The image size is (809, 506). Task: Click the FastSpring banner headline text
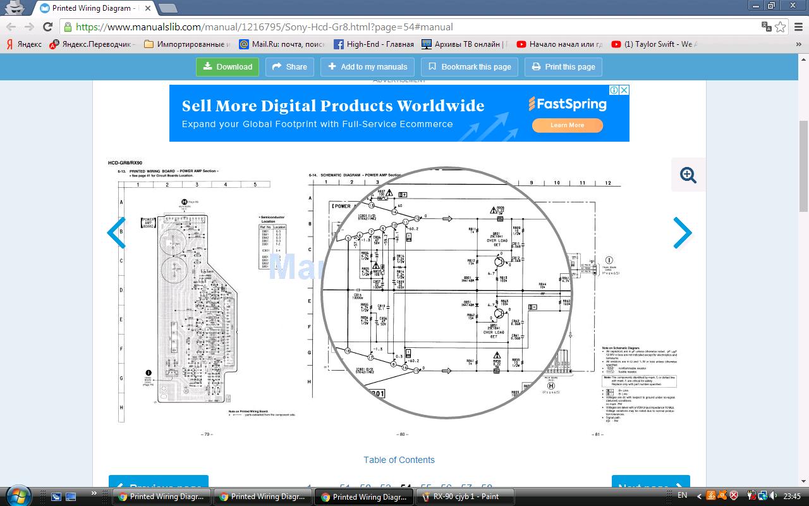click(x=333, y=106)
